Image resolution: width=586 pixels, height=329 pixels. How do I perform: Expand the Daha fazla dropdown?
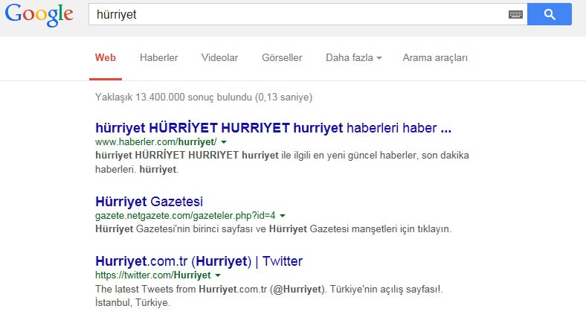[x=353, y=57]
